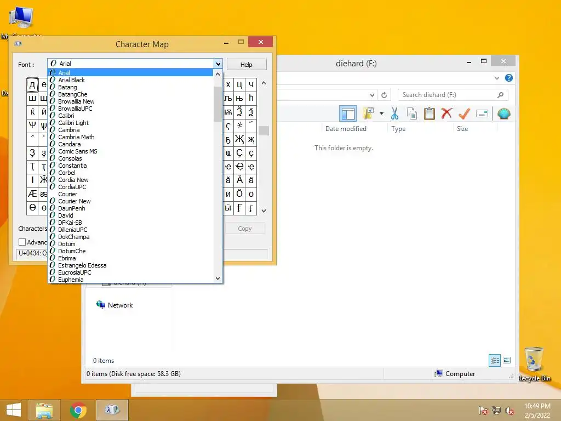Image resolution: width=561 pixels, height=421 pixels.
Task: Select Ebrima font entry
Action: pyautogui.click(x=130, y=258)
